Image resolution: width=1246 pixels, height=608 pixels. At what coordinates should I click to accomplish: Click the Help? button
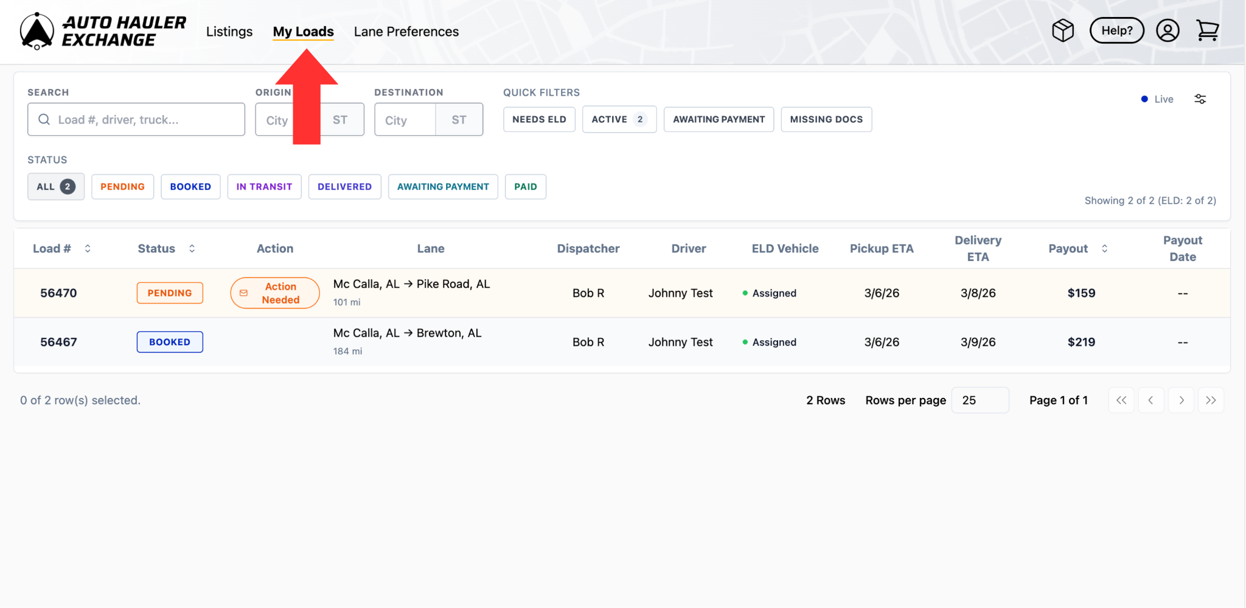[1116, 30]
